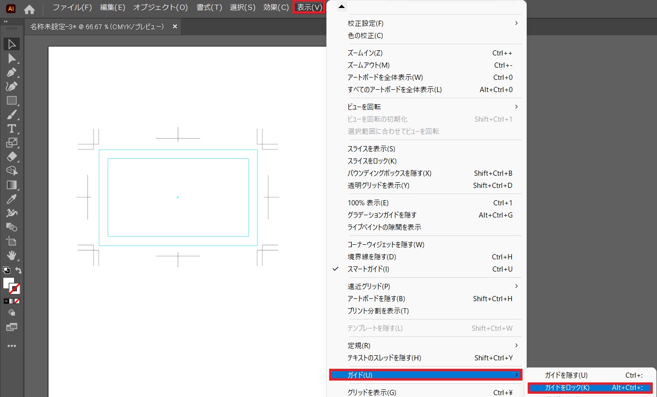
Task: Choose ズームイン from the view menu
Action: (365, 53)
